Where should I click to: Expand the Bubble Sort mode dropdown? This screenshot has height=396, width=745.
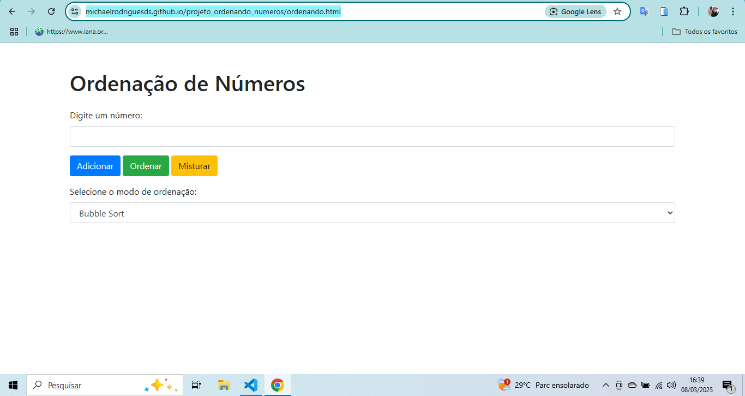point(372,213)
